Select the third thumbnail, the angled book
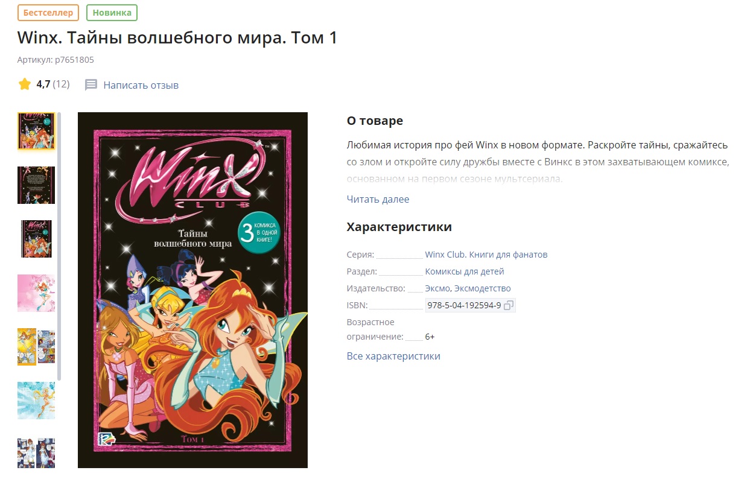This screenshot has width=756, height=482. (36, 239)
